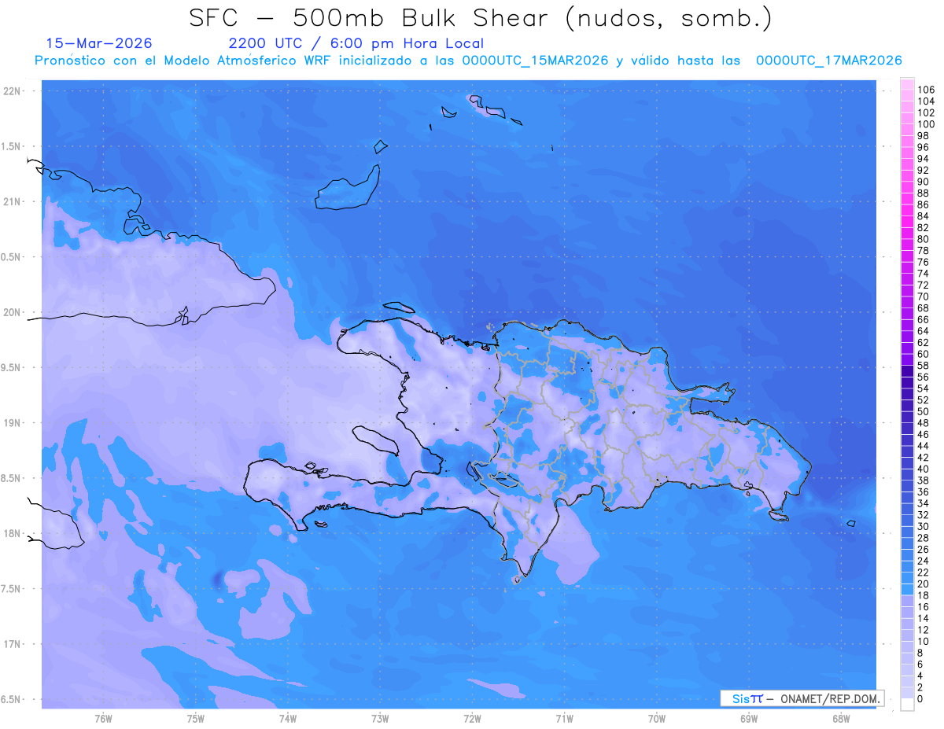The height and width of the screenshot is (729, 944).
Task: Click the '7.5N' latitude label
Action: [x=12, y=589]
